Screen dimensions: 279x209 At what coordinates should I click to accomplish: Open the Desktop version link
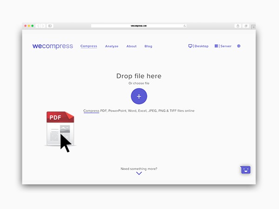198,46
